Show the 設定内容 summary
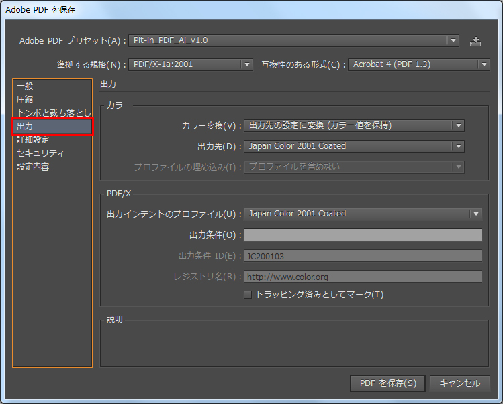This screenshot has width=503, height=404. point(33,167)
